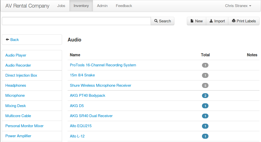
Task: Open ProTools 16-Channel Recording System item
Action: [x=103, y=65]
